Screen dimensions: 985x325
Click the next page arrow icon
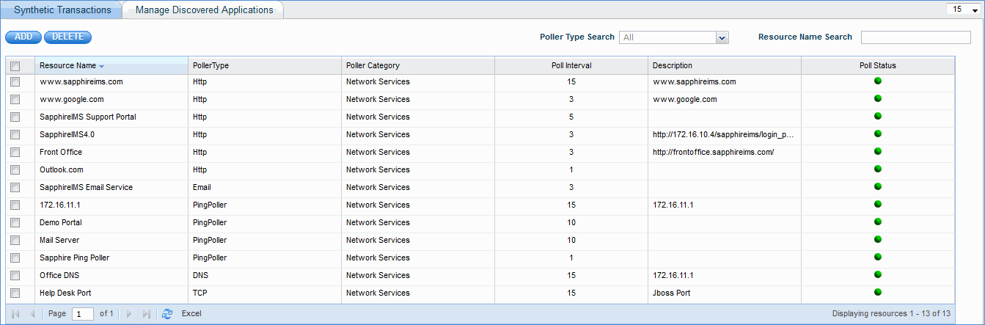(x=129, y=313)
